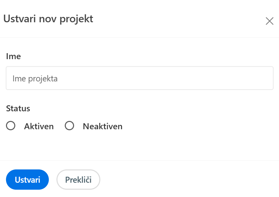Click the Aktiven status label text

pos(39,126)
